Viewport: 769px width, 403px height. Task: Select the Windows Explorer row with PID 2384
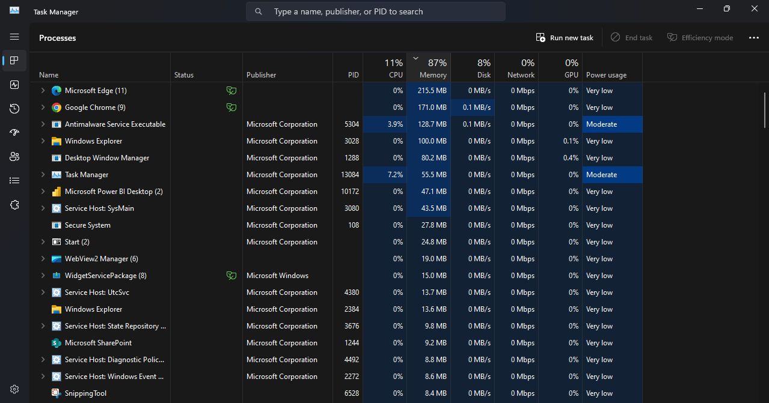pyautogui.click(x=335, y=309)
